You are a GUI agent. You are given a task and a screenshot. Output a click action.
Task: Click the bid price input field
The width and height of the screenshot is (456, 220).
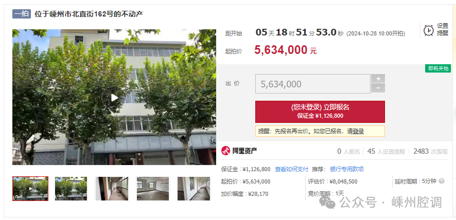312,84
